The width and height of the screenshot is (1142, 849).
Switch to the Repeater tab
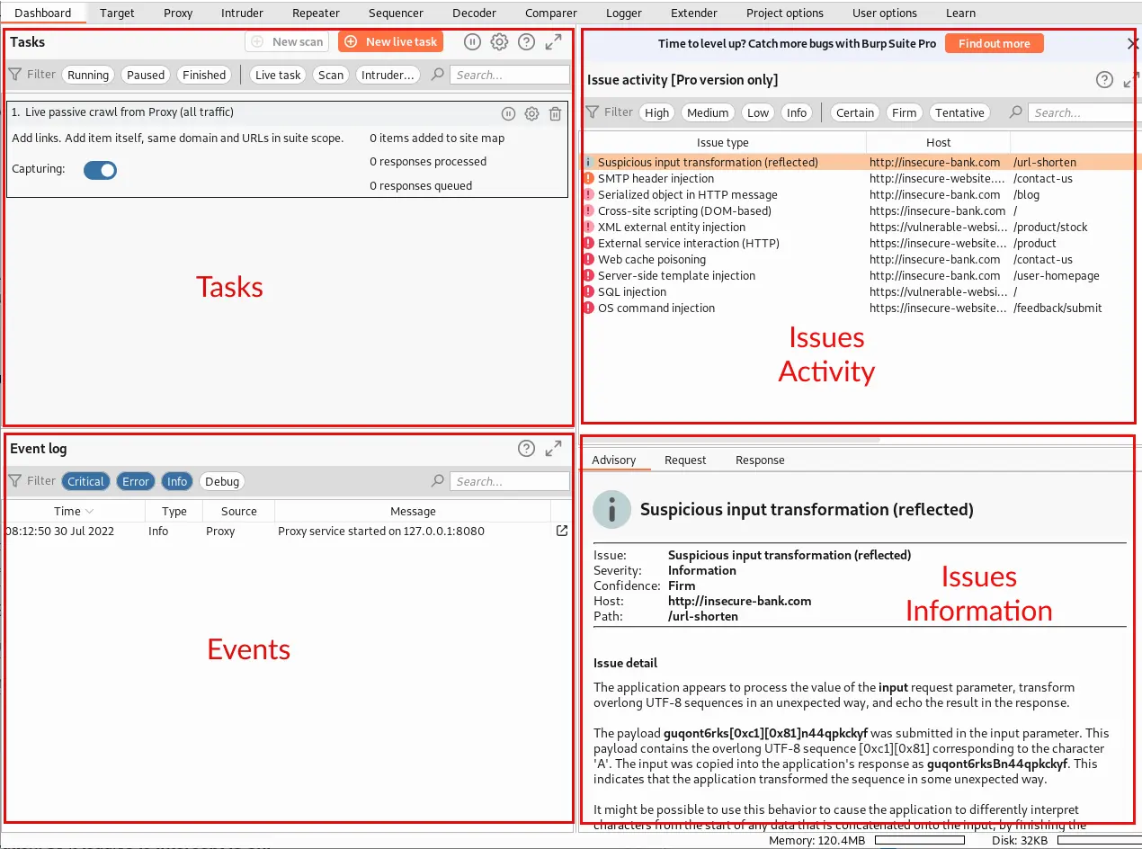(316, 13)
